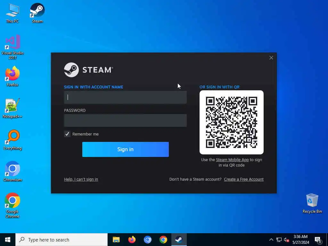Click the Sign in button
This screenshot has width=328, height=246.
pyautogui.click(x=126, y=149)
